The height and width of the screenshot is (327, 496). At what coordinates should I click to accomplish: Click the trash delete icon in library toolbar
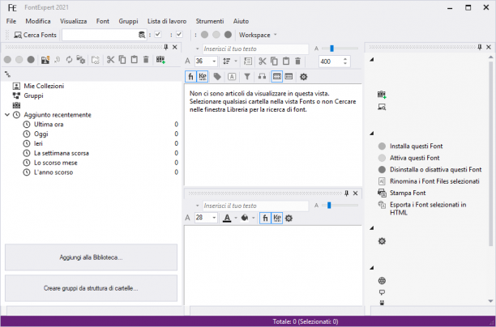click(146, 60)
